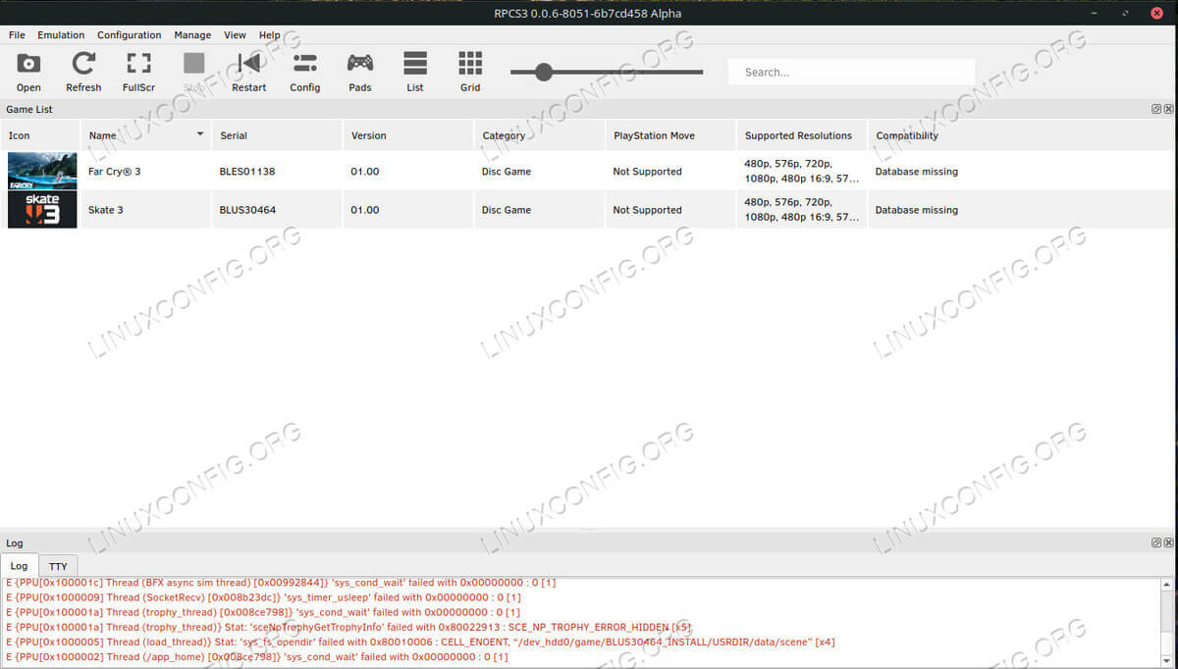
Task: Open the Emulation menu
Action: [61, 34]
